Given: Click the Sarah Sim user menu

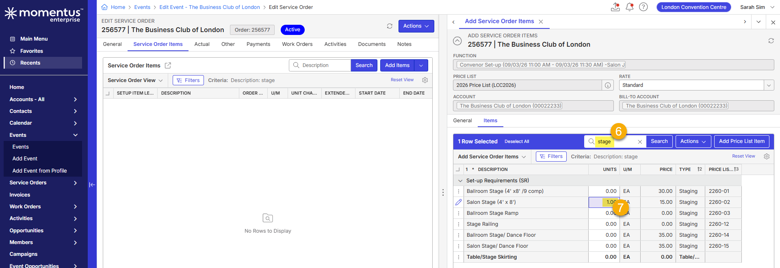Looking at the screenshot, I should [x=757, y=7].
